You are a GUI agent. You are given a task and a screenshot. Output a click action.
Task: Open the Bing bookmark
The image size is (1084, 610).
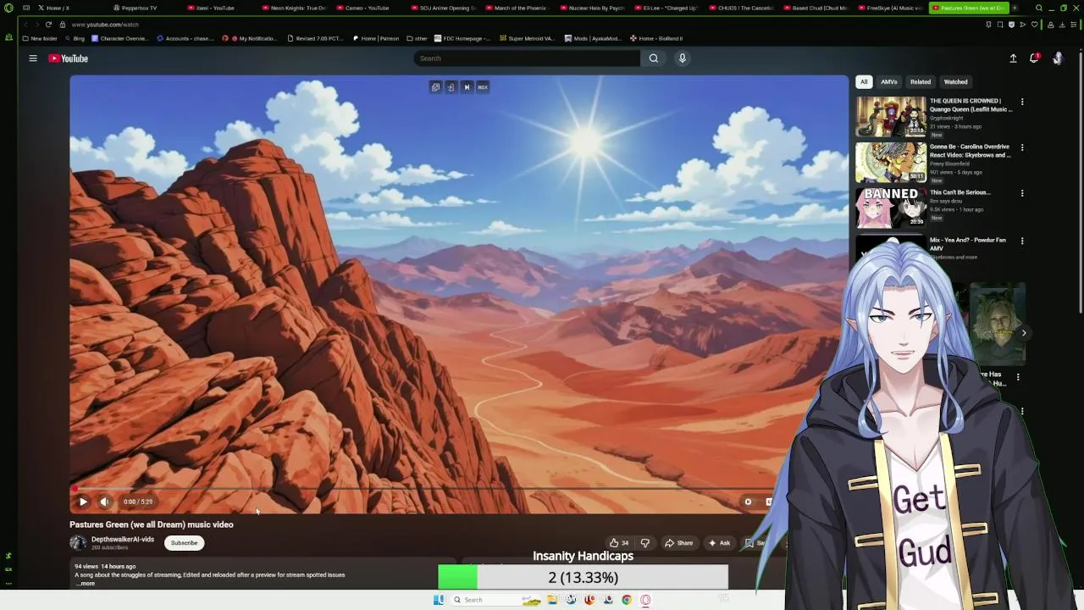(75, 38)
